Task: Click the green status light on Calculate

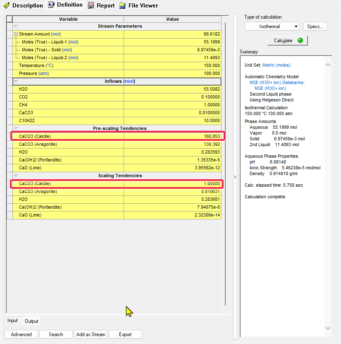Action: 300,41
